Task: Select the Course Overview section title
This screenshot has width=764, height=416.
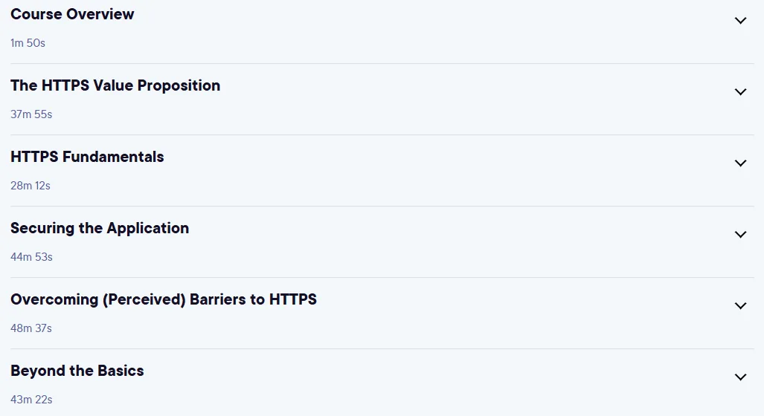Action: pyautogui.click(x=72, y=14)
